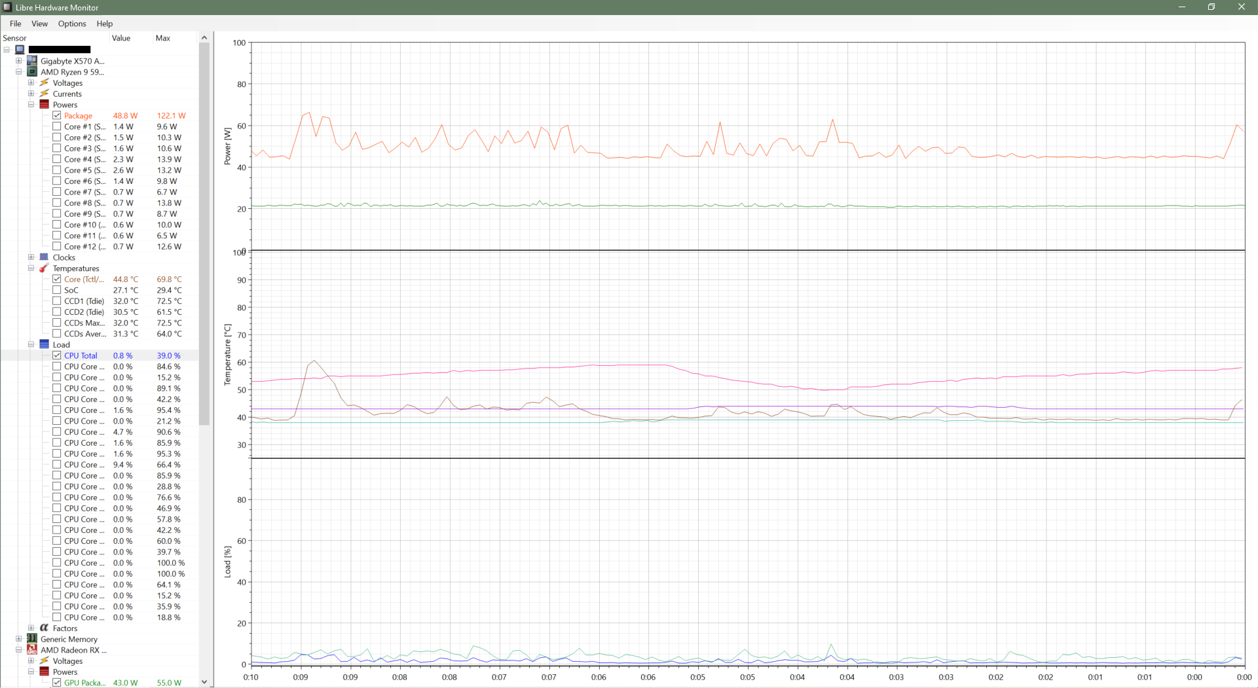This screenshot has width=1258, height=688.
Task: Check the CCD1 (Tdie) checkbox
Action: coord(57,301)
